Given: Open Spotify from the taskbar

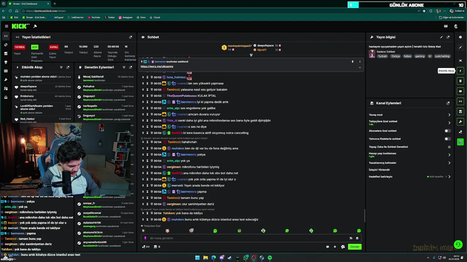Looking at the screenshot, I should [x=270, y=258].
